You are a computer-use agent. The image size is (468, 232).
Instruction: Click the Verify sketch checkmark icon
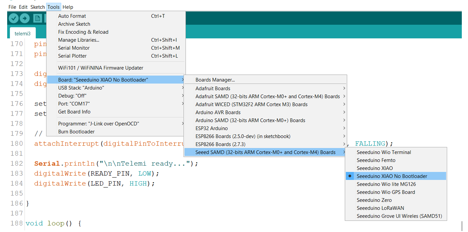[13, 19]
